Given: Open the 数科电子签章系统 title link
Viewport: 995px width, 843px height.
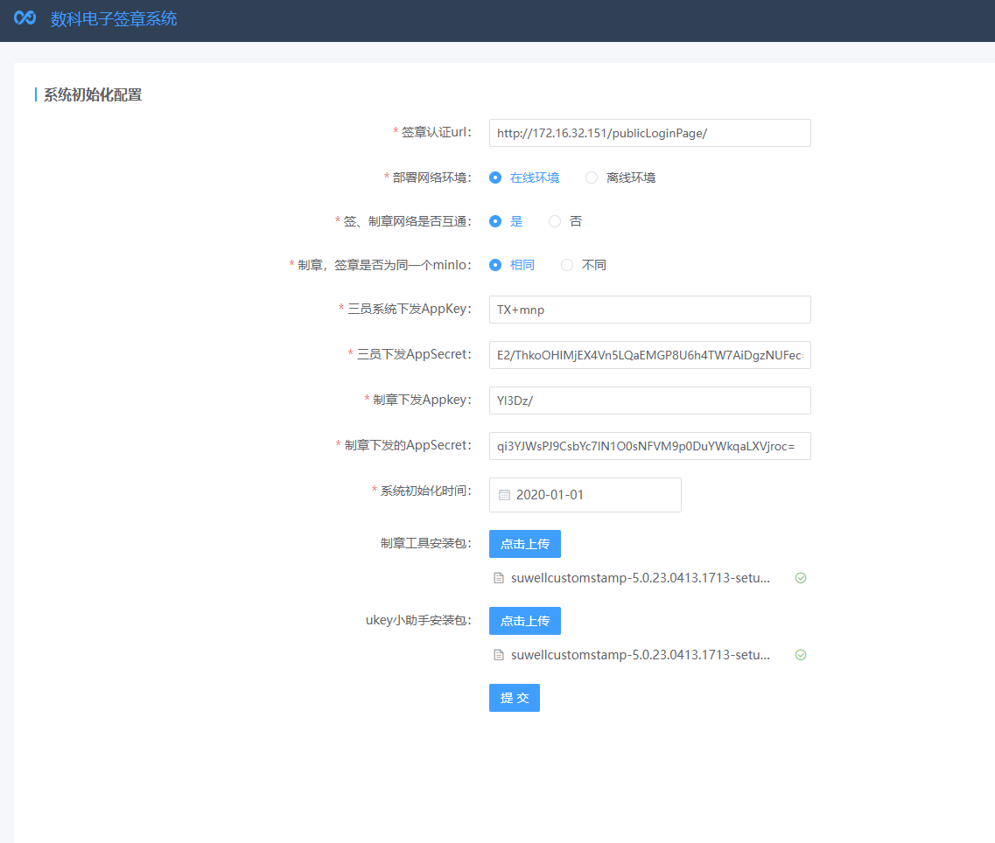Looking at the screenshot, I should coord(114,18).
